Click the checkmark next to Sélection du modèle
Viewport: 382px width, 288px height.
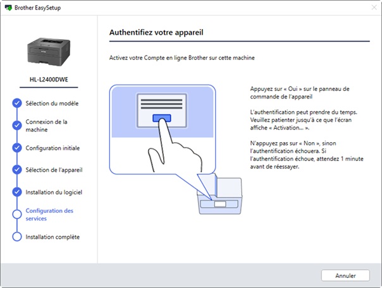click(17, 103)
